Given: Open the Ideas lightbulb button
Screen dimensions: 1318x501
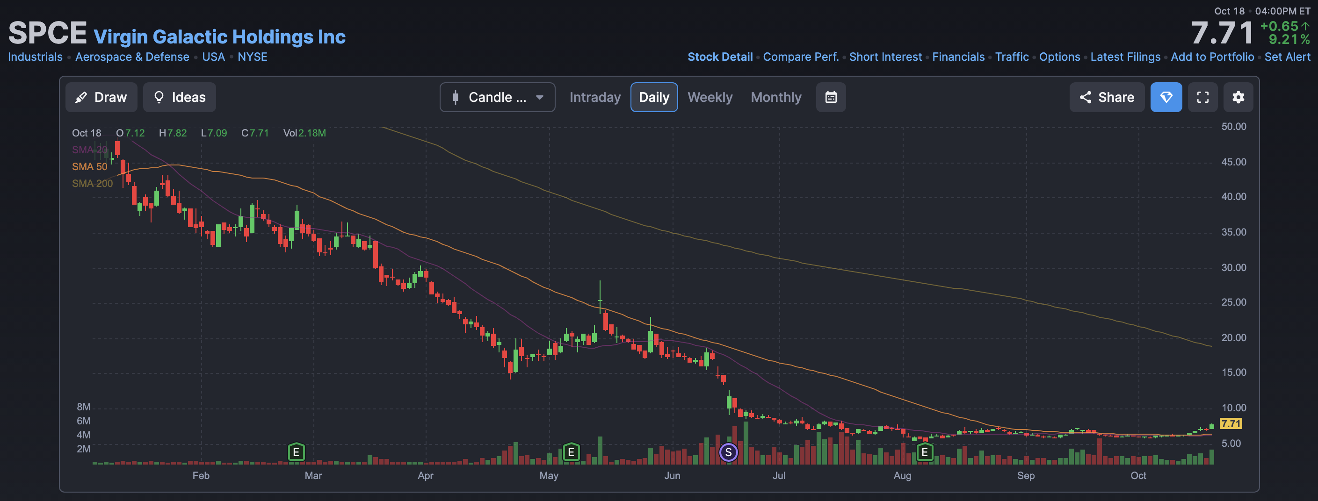Looking at the screenshot, I should tap(180, 97).
